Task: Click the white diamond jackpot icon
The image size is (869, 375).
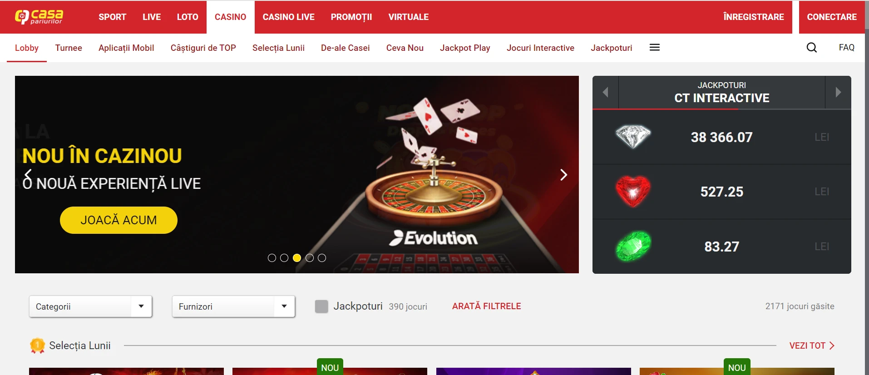Action: pos(633,137)
